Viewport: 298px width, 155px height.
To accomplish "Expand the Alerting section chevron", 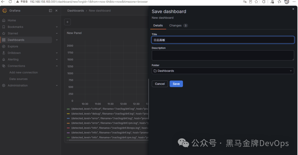I will (x=57, y=59).
